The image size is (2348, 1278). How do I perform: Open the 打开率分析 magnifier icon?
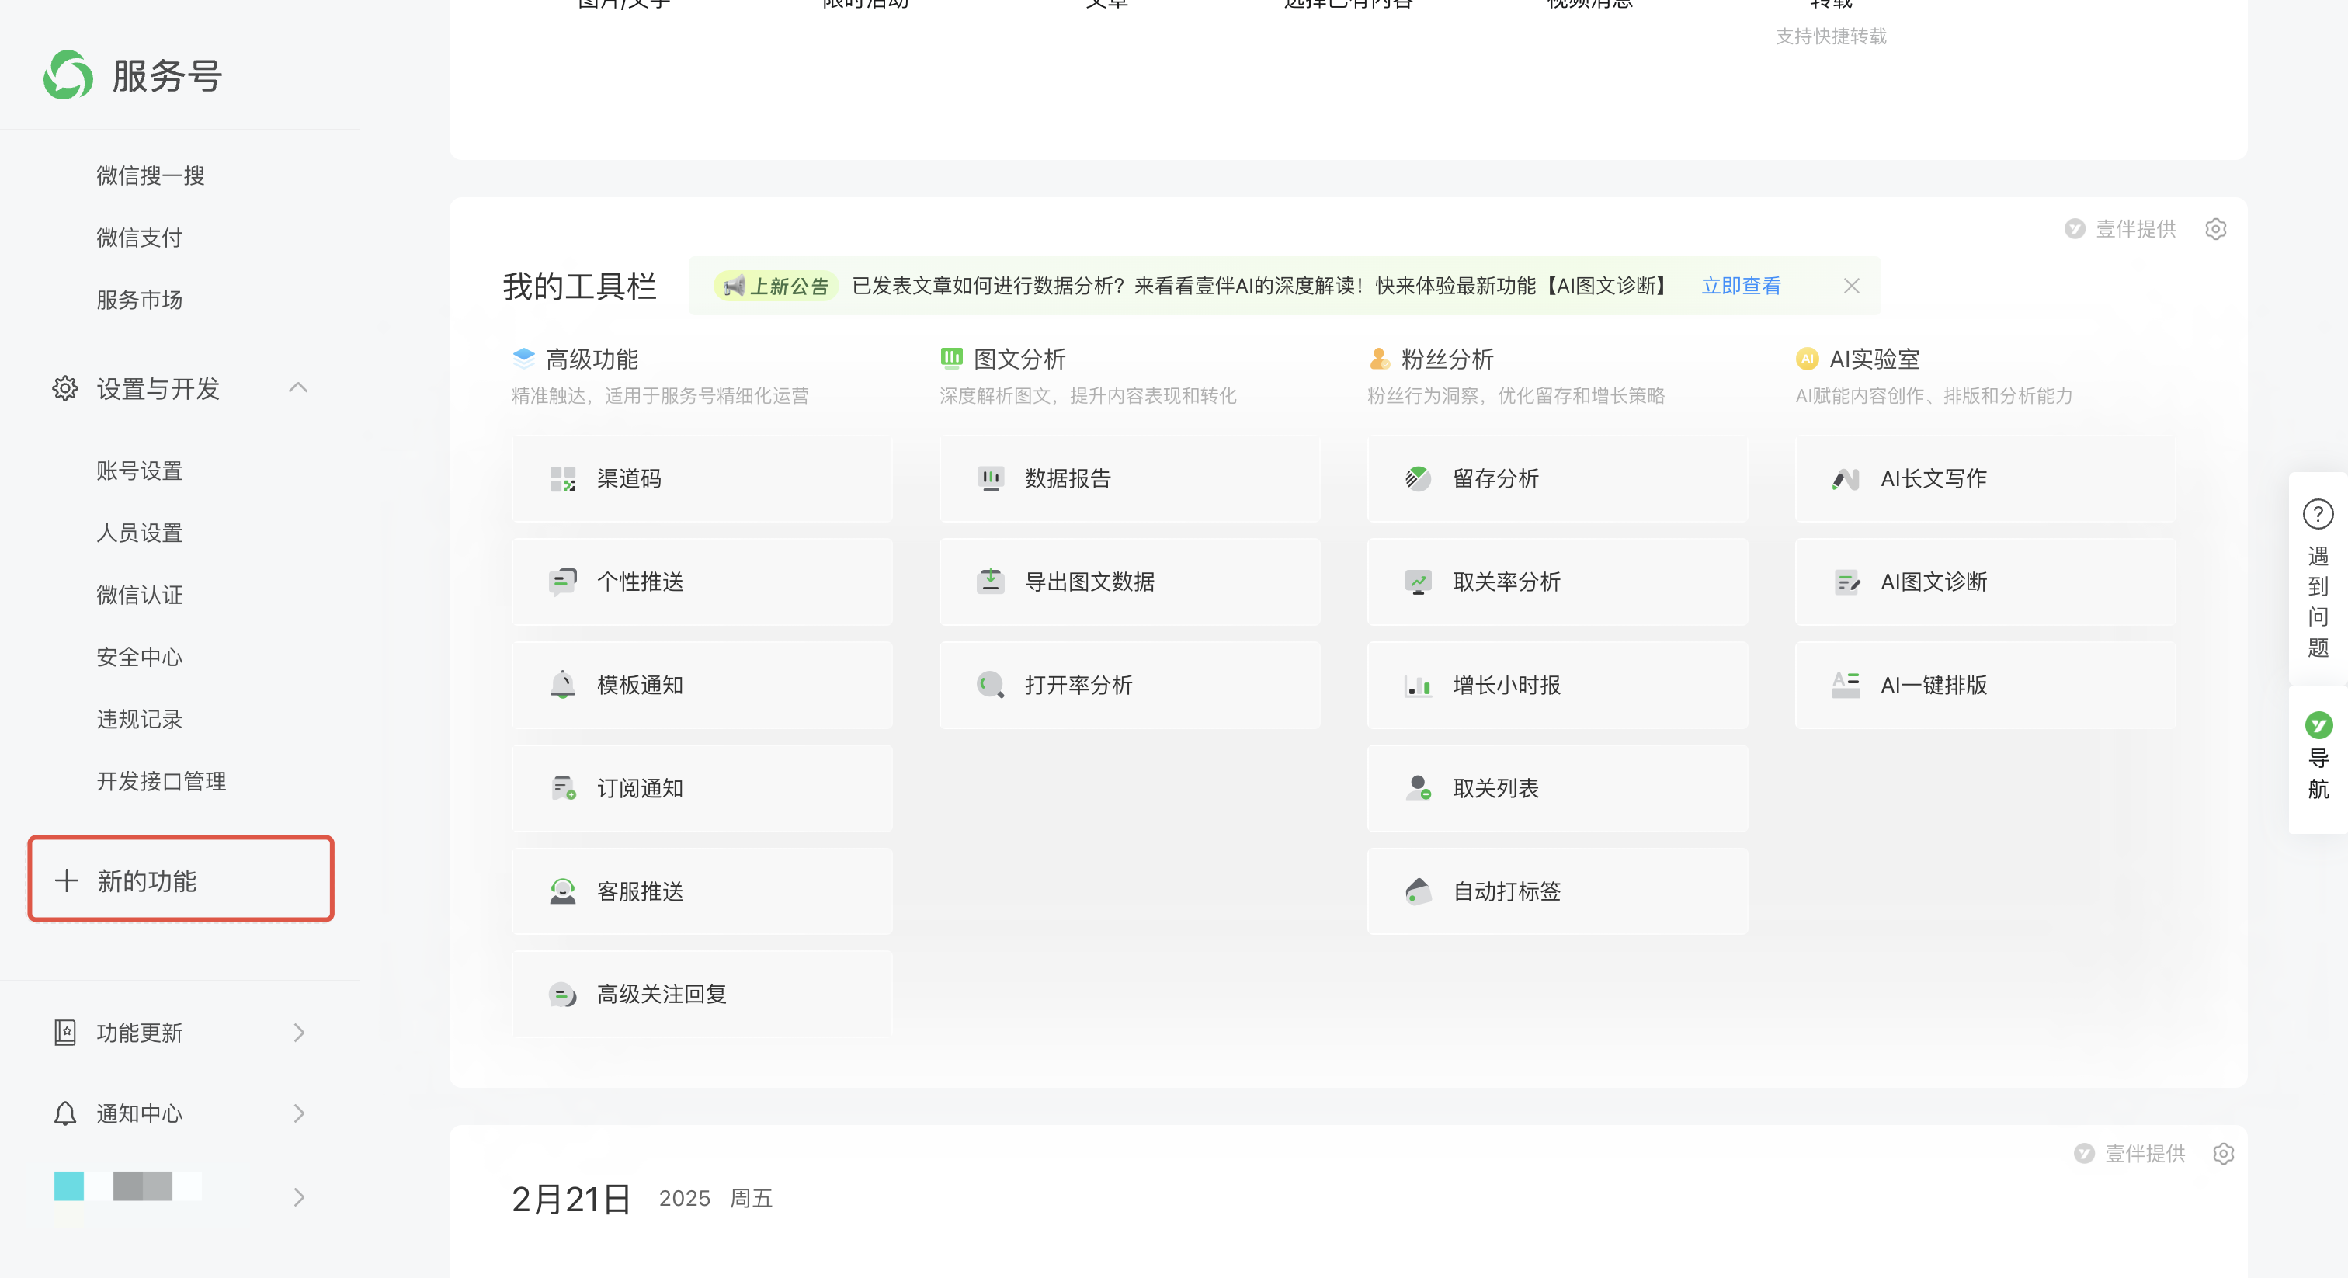(990, 685)
